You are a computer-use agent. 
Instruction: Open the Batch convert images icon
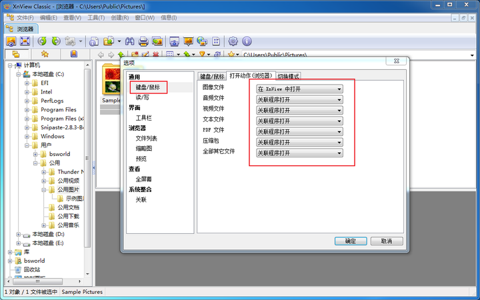[x=157, y=41]
